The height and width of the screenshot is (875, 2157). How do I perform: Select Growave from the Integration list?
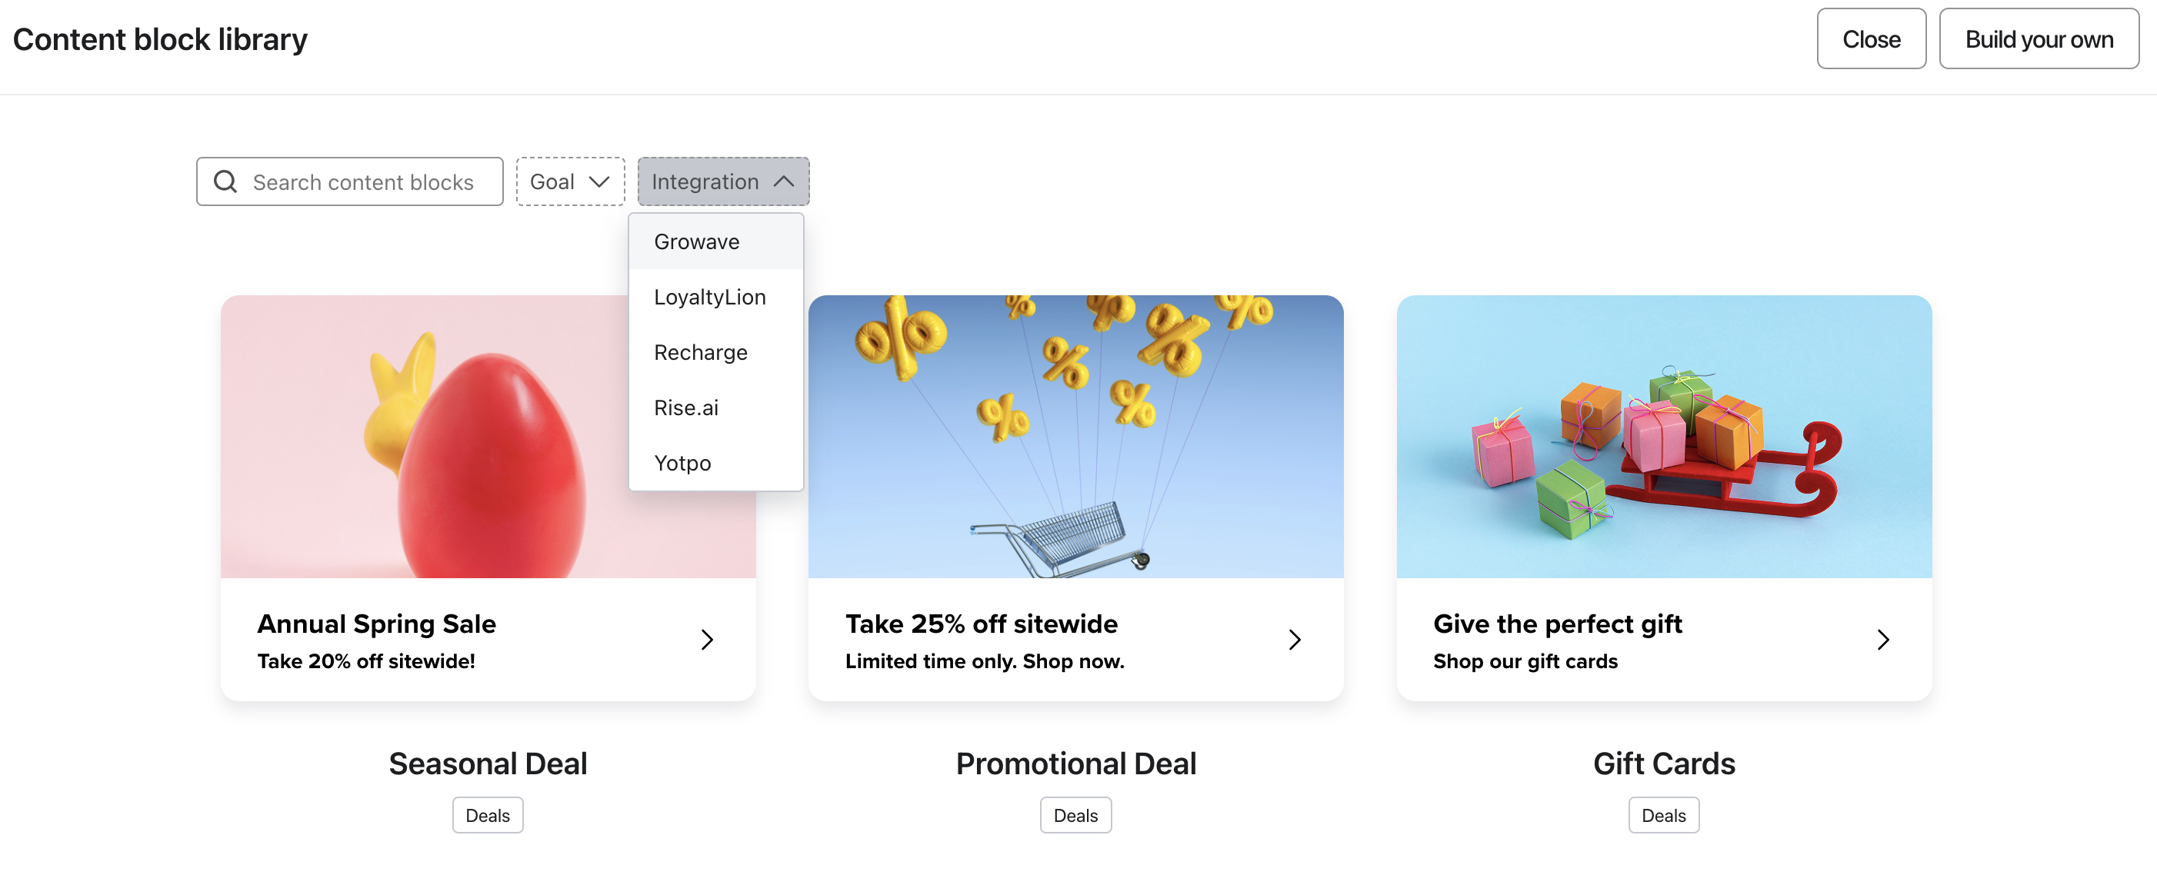pyautogui.click(x=697, y=242)
